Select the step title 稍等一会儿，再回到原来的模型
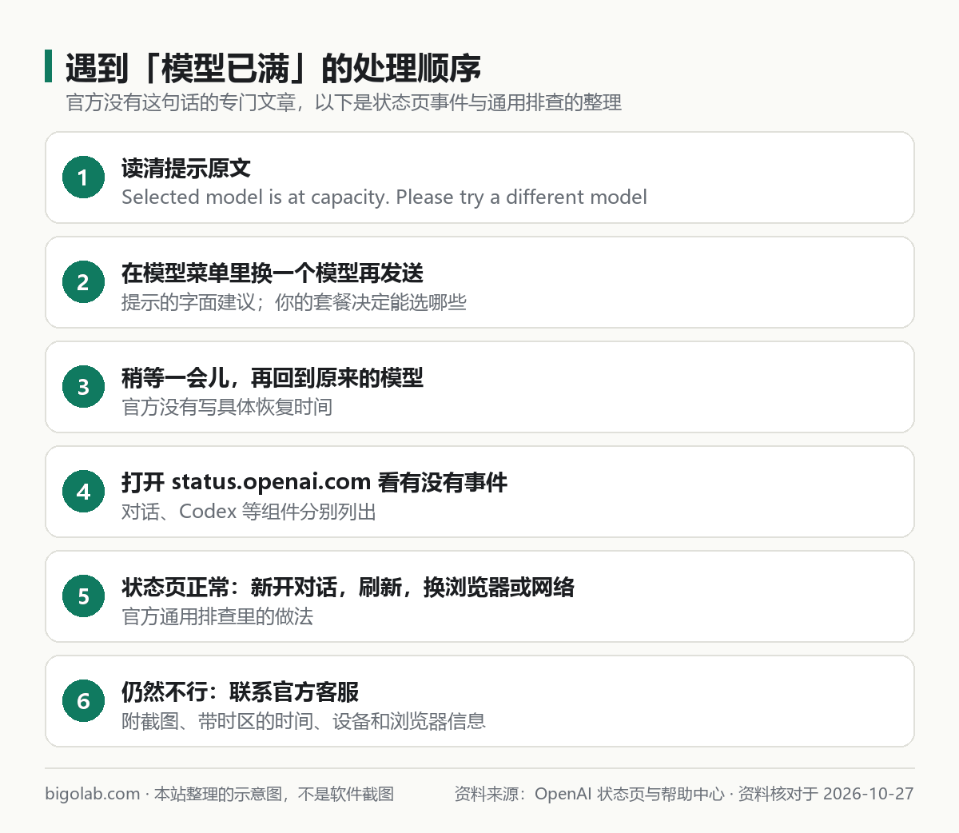 (x=273, y=377)
